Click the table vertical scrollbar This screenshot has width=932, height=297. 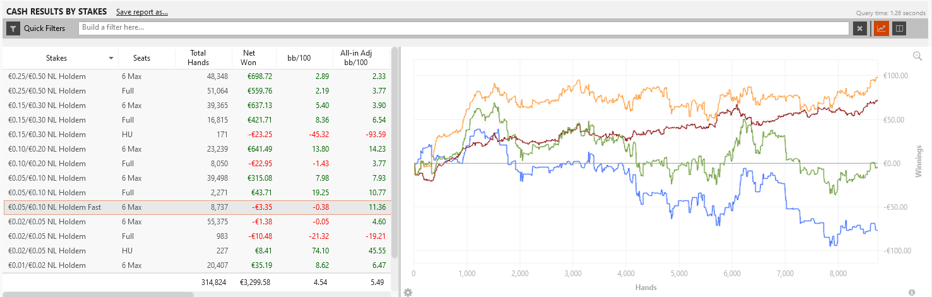pos(395,152)
